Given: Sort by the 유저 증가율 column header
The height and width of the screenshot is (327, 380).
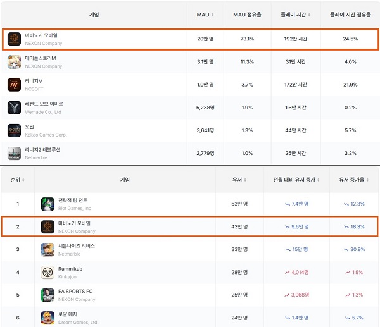Looking at the screenshot, I should click(353, 180).
